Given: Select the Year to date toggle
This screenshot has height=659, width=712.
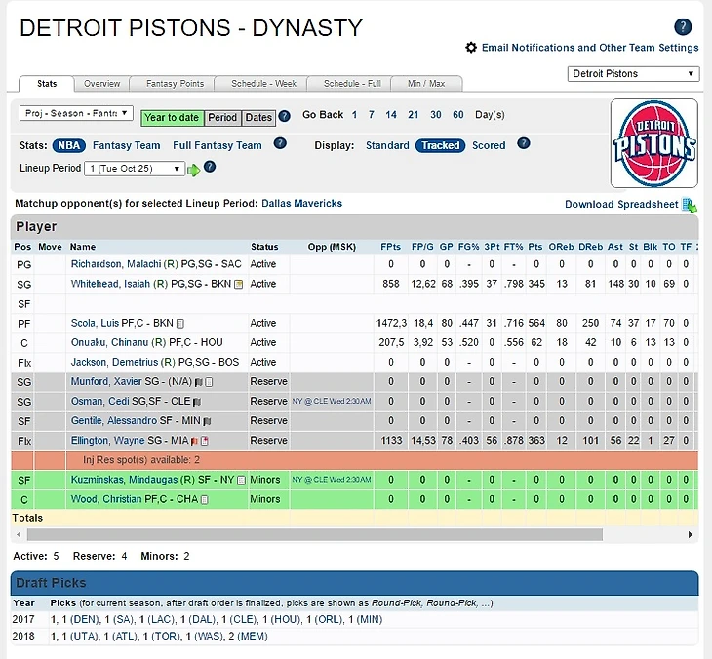Looking at the screenshot, I should point(172,118).
